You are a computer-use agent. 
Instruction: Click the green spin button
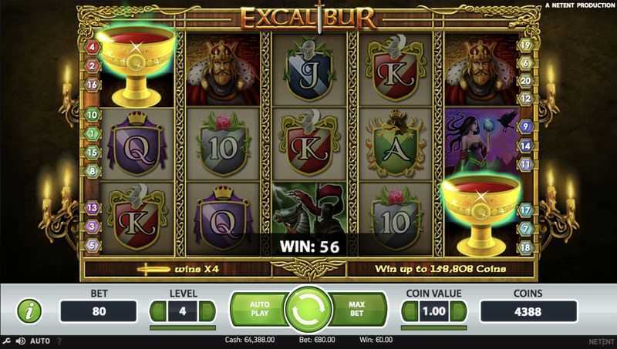[x=309, y=309]
